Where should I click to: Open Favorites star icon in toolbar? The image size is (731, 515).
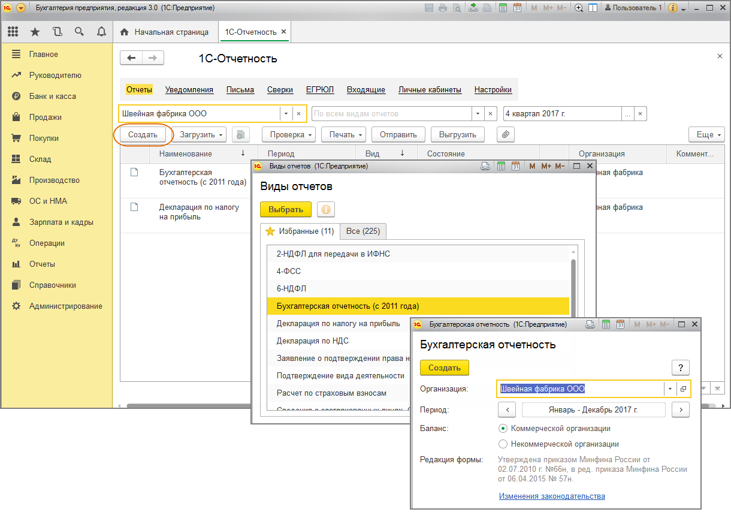[x=35, y=32]
